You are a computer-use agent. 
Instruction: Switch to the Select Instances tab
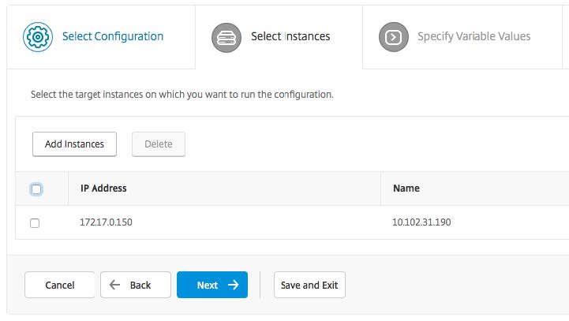pos(279,37)
